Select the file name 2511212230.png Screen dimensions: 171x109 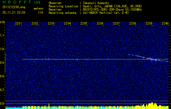(x=14, y=7)
